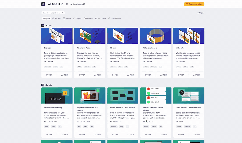
Task: Filter by the Runners tab
Action: [88, 18]
